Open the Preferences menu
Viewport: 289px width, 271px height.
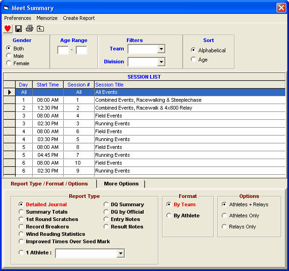tap(18, 18)
